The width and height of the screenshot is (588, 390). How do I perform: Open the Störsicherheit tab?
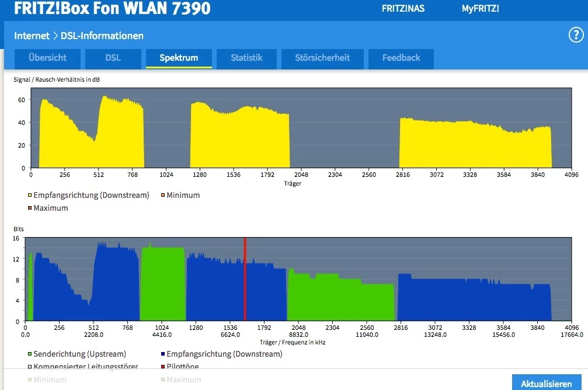point(322,58)
